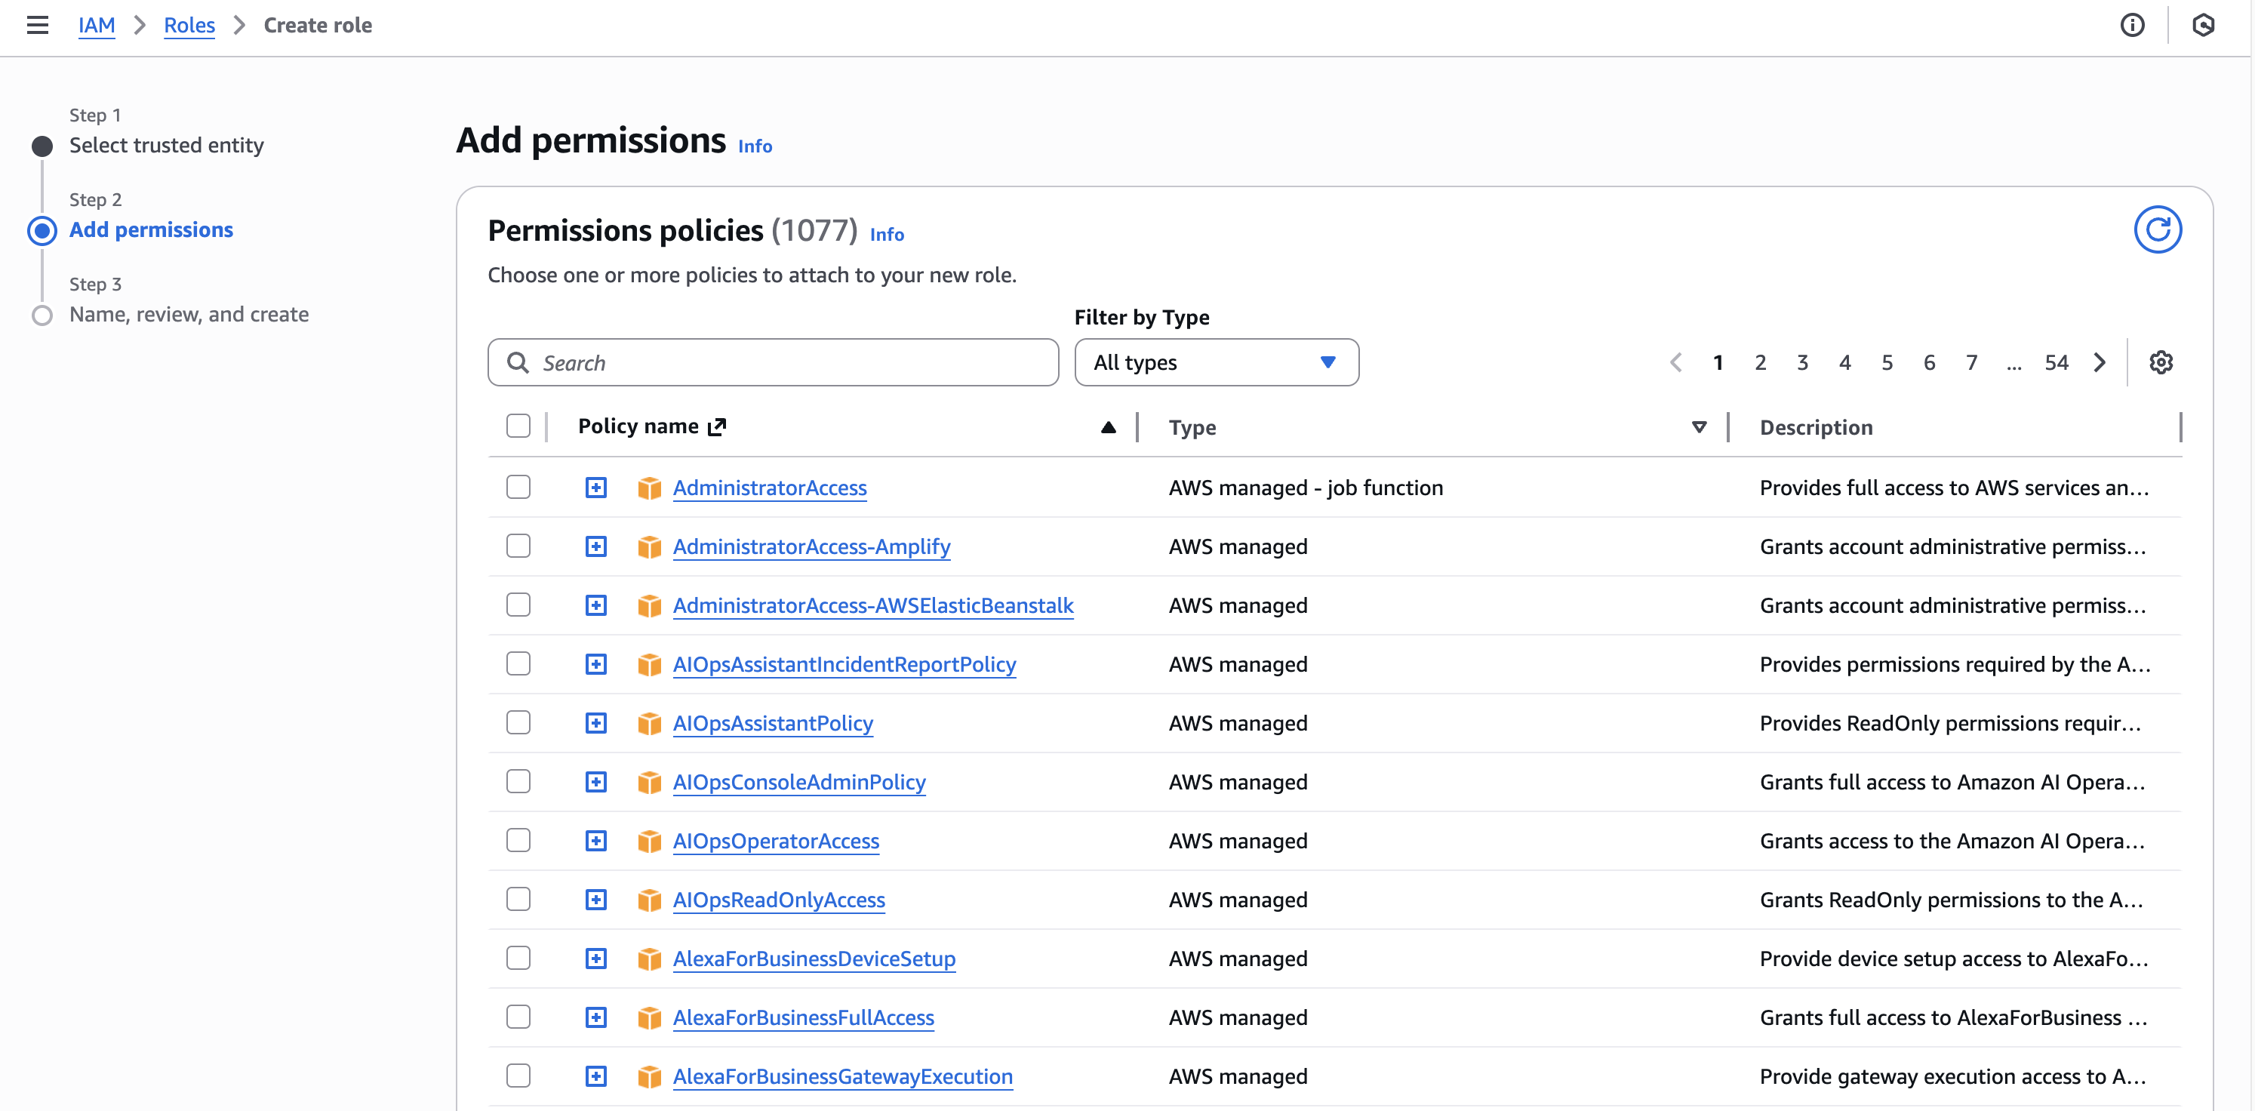The width and height of the screenshot is (2255, 1111).
Task: Open table preferences gear icon
Action: click(x=2161, y=362)
